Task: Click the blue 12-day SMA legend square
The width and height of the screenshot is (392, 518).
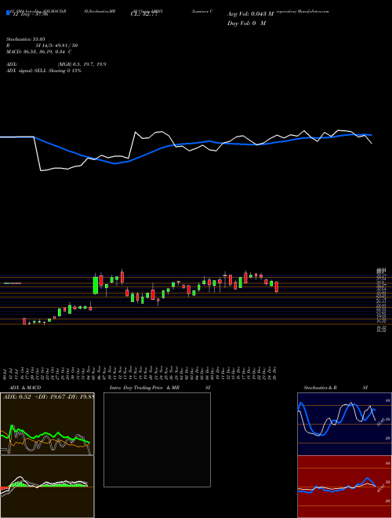Action: [8, 13]
